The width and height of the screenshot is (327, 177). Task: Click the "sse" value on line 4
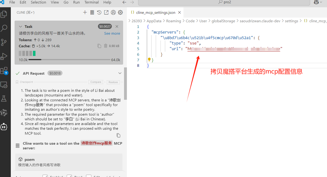193,43
